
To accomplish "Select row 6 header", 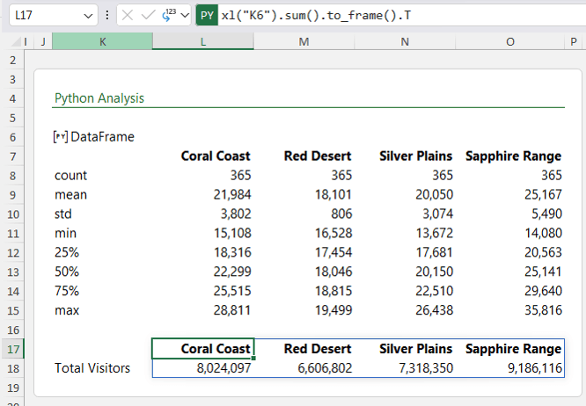I will point(12,137).
